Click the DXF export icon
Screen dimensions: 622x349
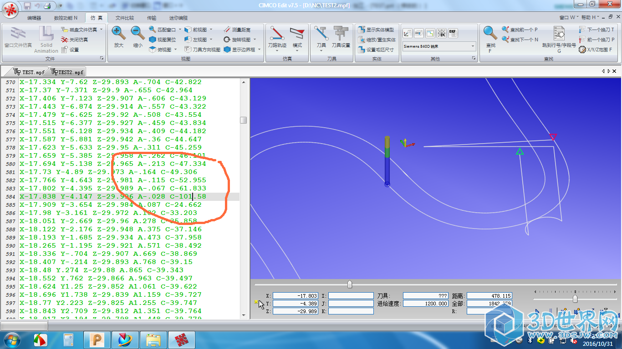pyautogui.click(x=453, y=33)
